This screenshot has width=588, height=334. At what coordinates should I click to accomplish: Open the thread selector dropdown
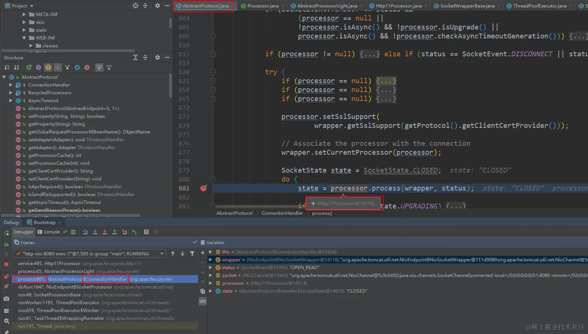tap(89, 253)
